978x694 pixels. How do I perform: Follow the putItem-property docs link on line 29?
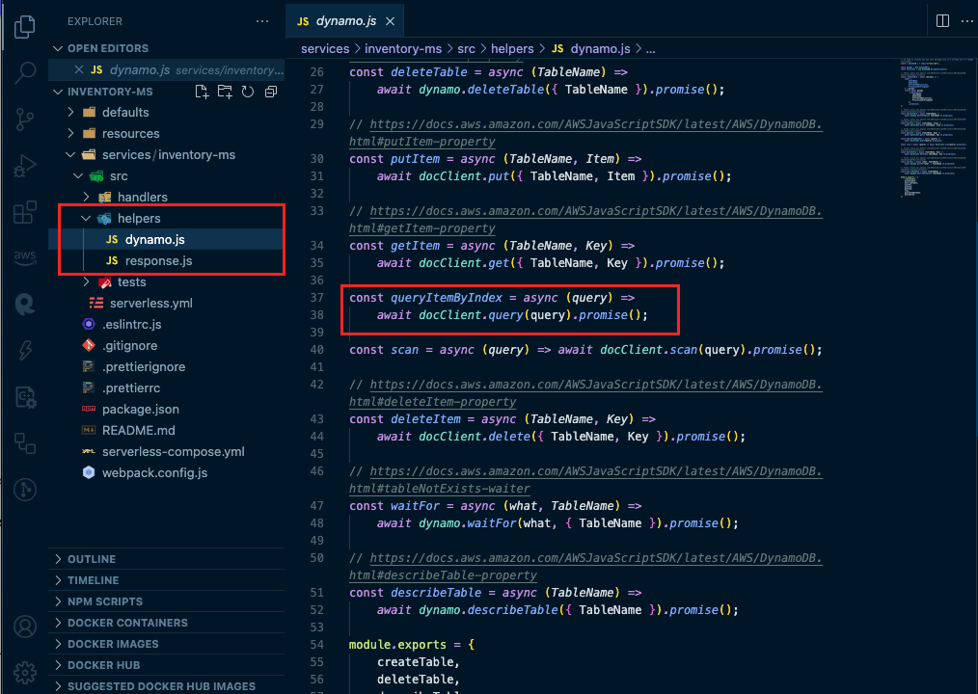coord(596,124)
